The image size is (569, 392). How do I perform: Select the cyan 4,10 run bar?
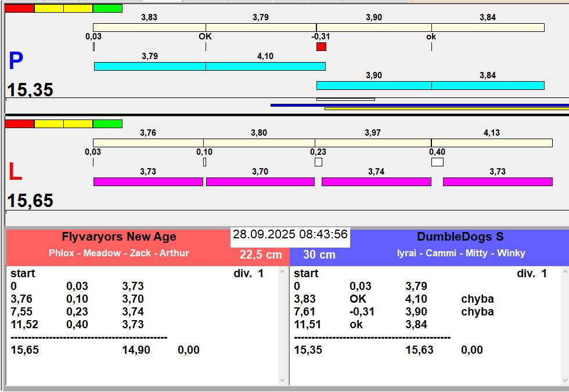(x=265, y=67)
